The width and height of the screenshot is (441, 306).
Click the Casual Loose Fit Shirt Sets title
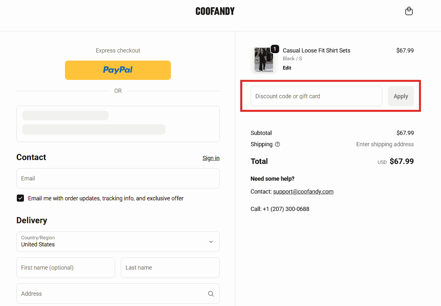316,51
